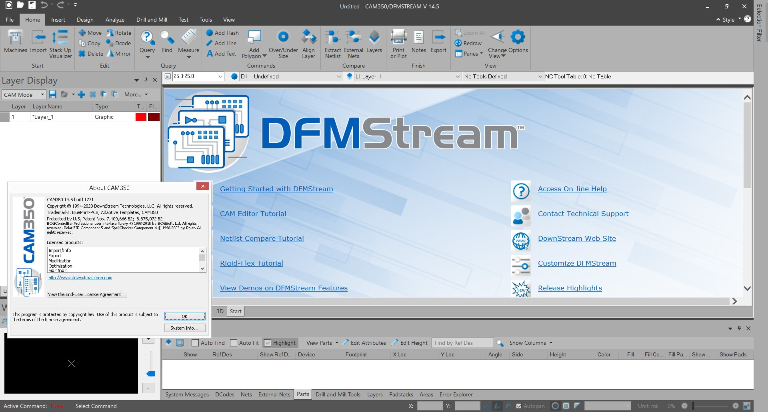
Task: Open the Notes tool
Action: point(418,42)
